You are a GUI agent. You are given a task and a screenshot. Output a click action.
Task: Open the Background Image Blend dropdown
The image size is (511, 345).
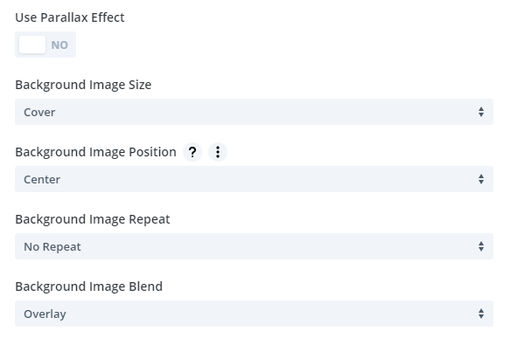[x=255, y=314]
